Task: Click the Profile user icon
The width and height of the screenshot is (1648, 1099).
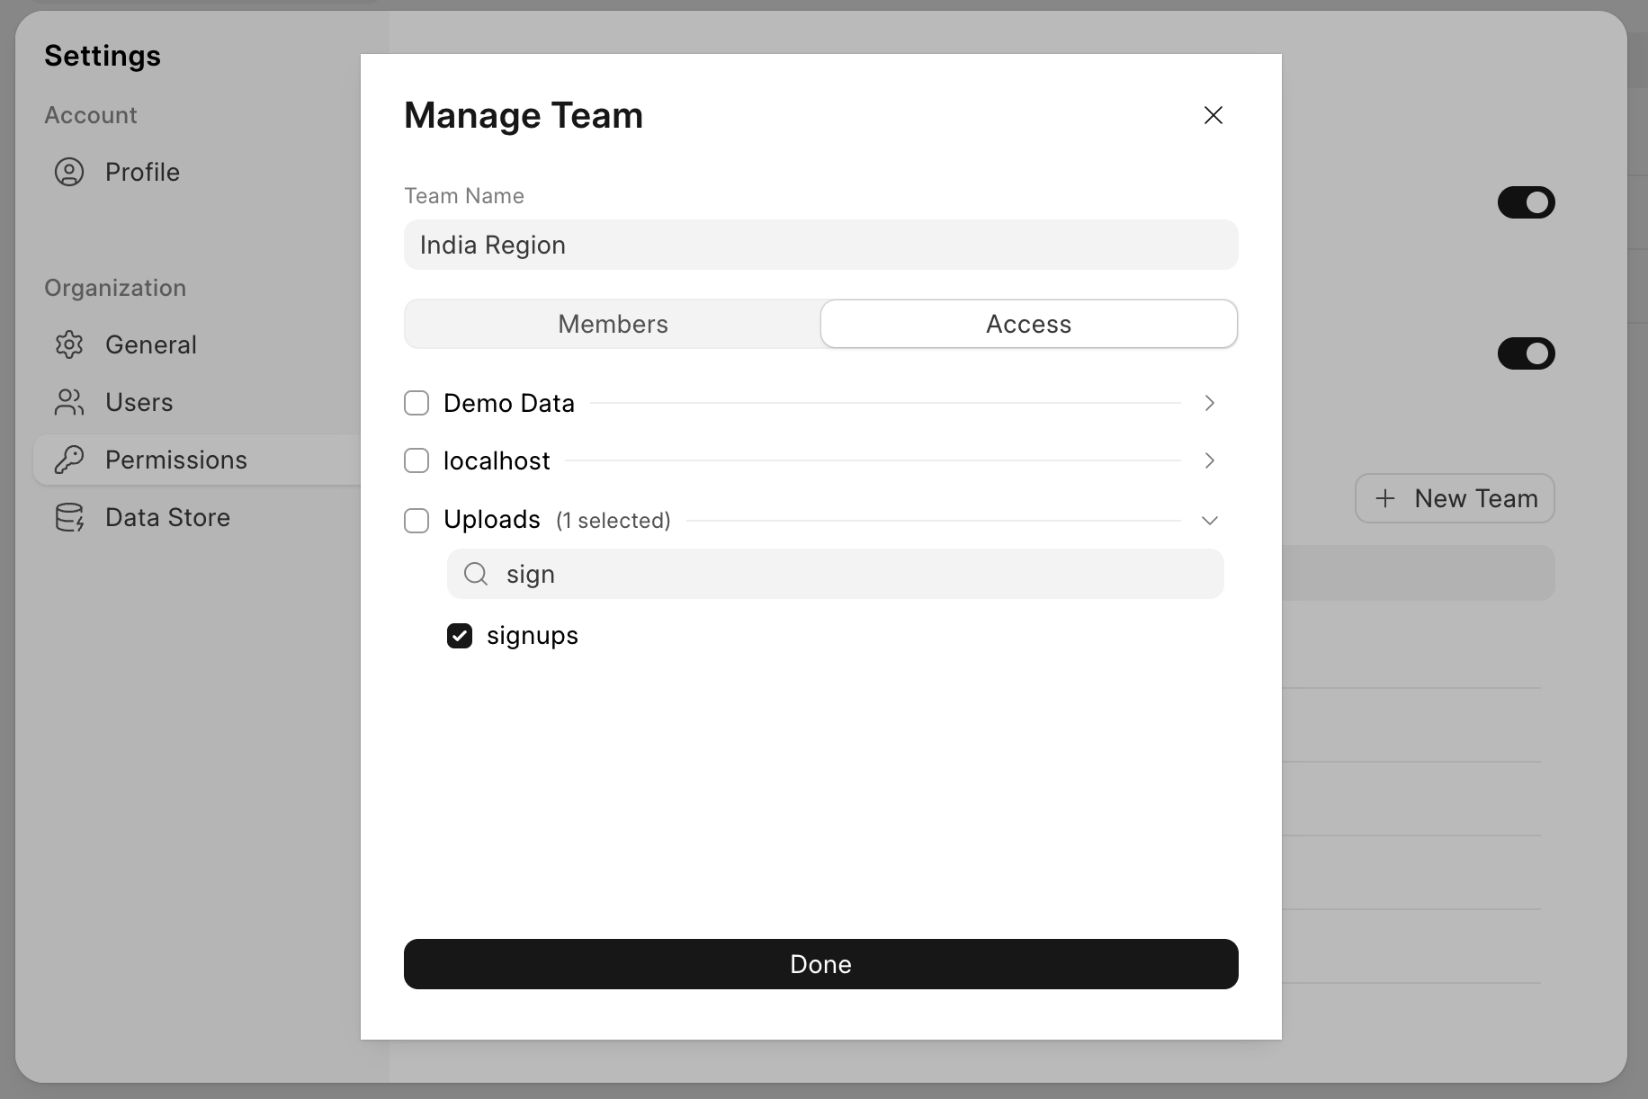Action: point(69,172)
